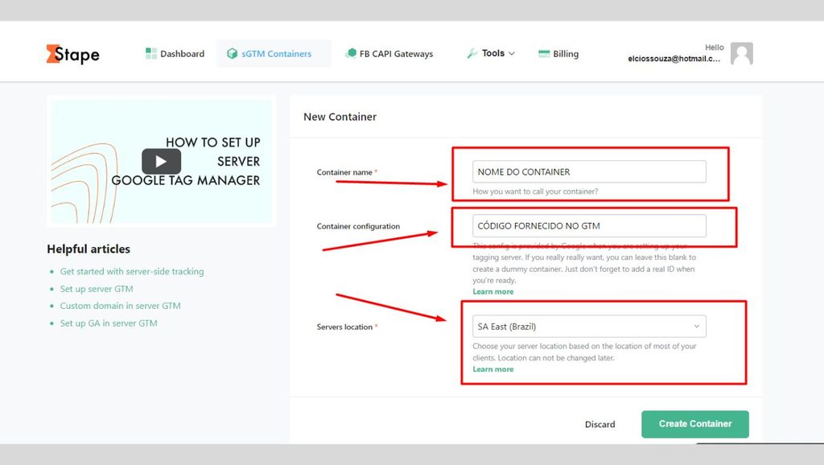Click the Create Container button
Viewport: 824px width, 465px height.
694,424
